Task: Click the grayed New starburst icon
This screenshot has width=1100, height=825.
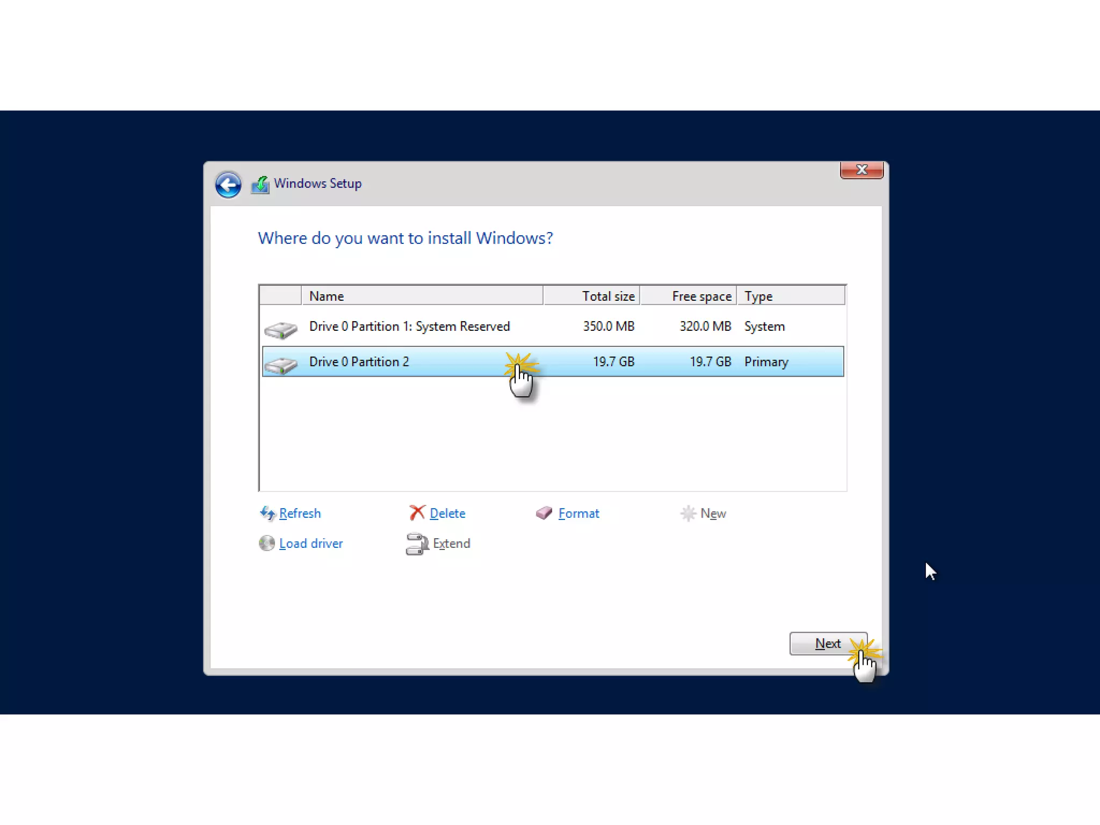Action: (688, 513)
